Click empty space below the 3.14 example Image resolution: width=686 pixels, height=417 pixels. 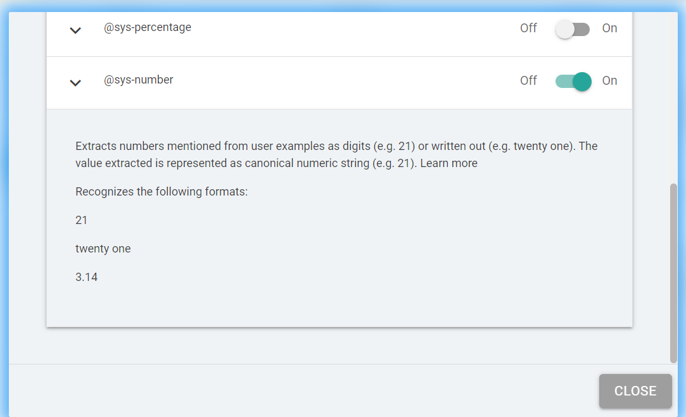(x=317, y=307)
